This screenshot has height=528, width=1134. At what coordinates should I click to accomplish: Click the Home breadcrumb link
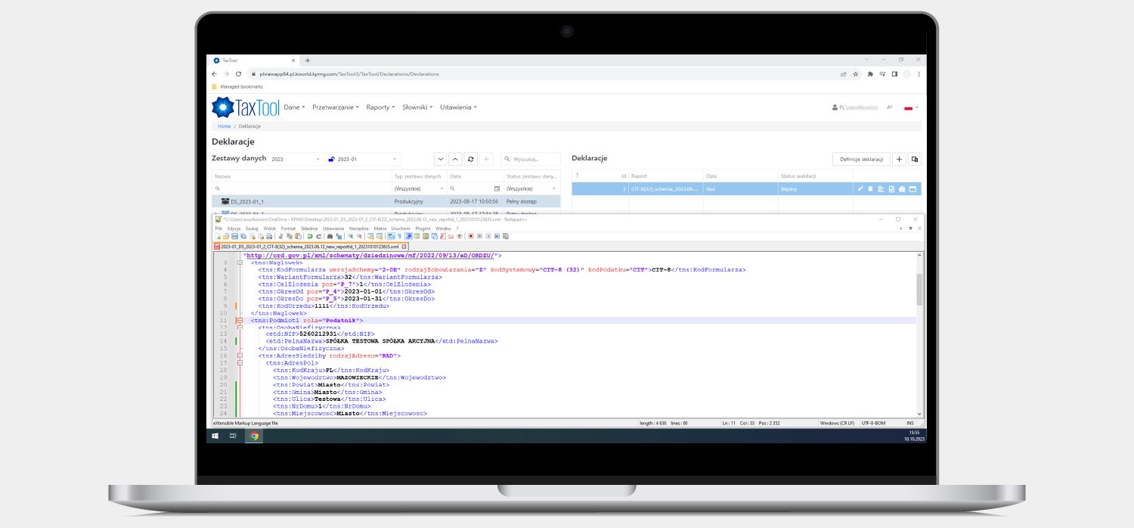click(x=224, y=126)
